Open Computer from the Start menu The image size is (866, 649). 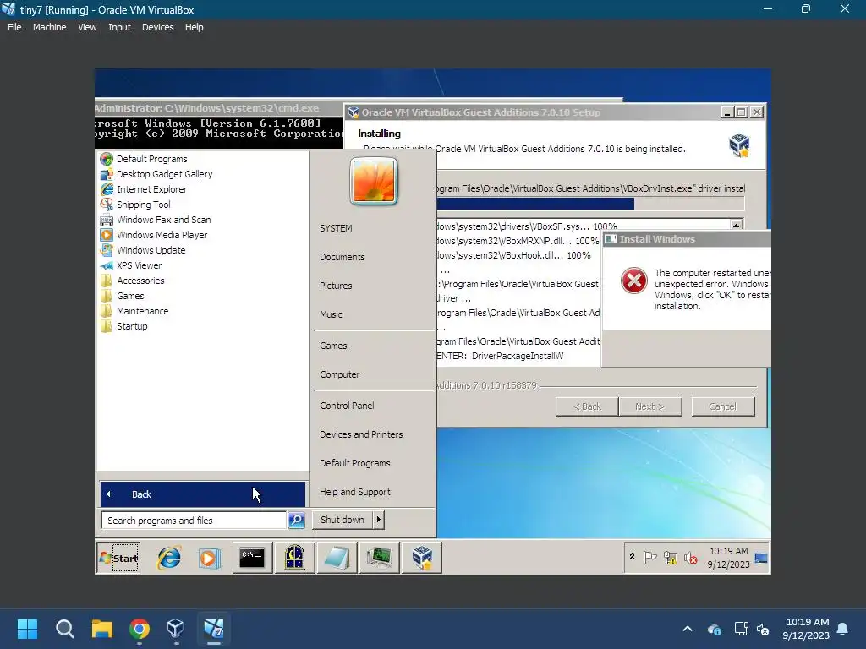point(340,374)
